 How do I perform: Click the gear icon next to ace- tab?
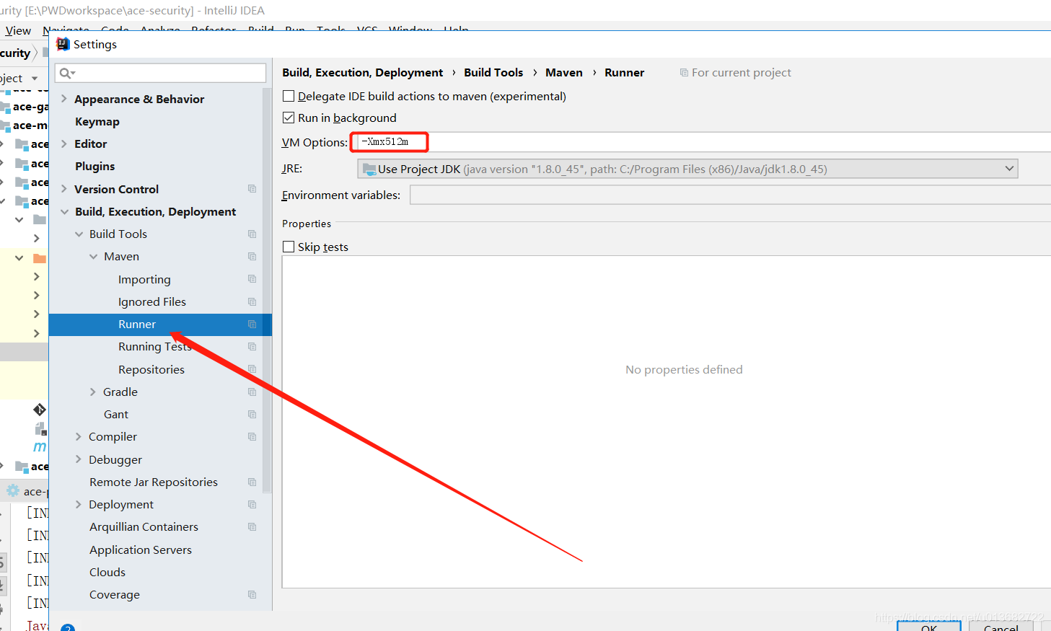(x=13, y=491)
